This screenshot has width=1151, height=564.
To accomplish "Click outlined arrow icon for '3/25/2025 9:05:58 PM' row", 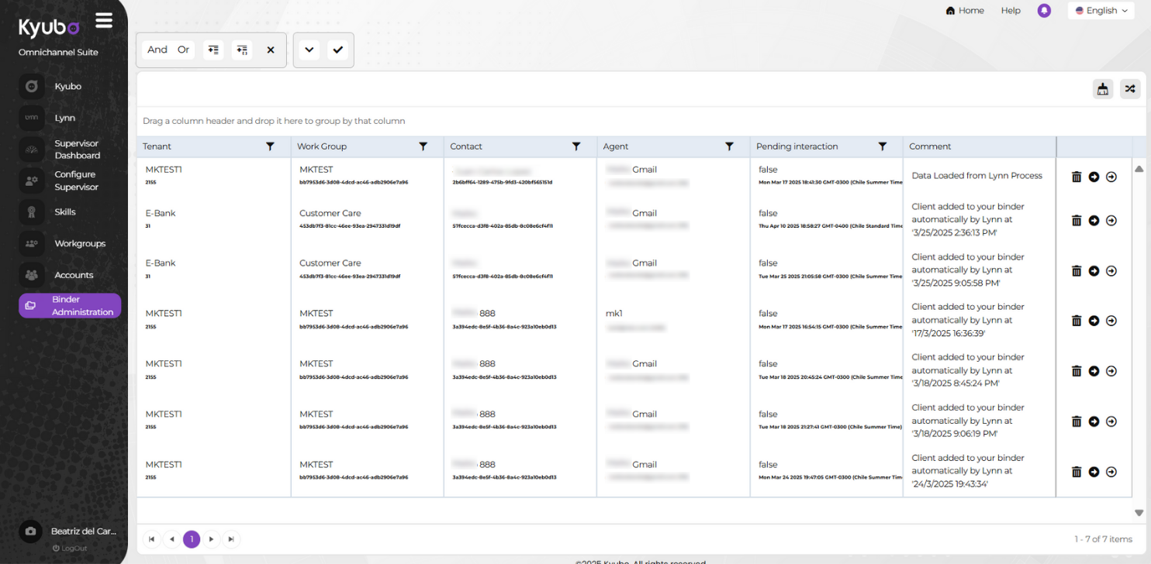I will (1111, 270).
